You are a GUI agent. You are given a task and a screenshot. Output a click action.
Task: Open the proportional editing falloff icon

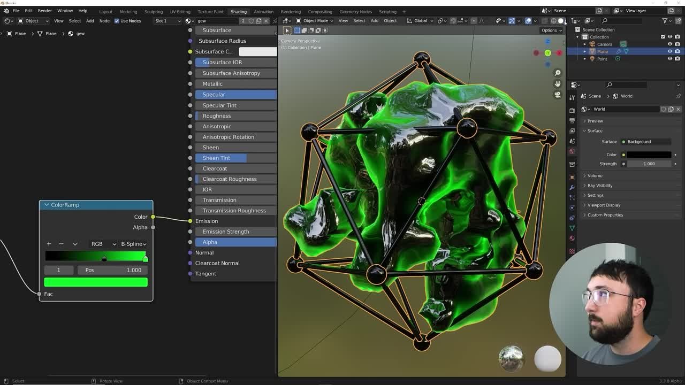tap(481, 21)
